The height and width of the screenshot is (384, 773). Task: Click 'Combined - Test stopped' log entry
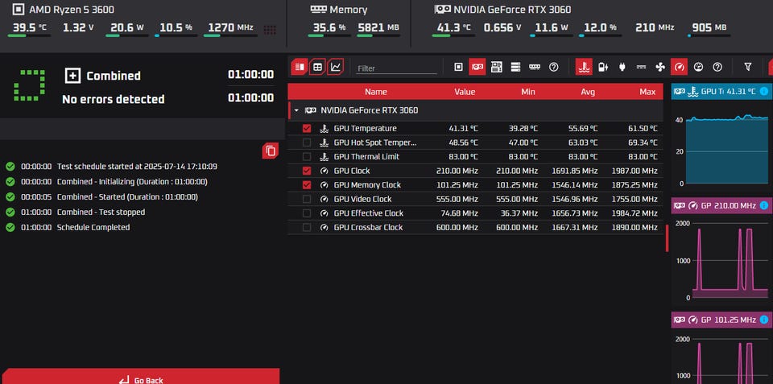101,212
